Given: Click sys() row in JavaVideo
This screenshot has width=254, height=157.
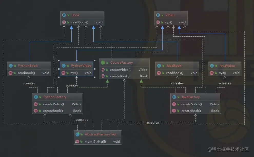Looking at the screenshot, I should point(225,73).
